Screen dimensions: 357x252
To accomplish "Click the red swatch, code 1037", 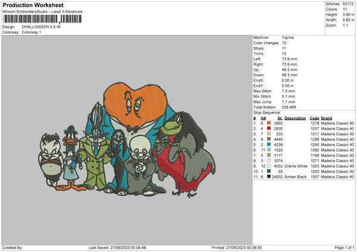I will [x=269, y=128].
